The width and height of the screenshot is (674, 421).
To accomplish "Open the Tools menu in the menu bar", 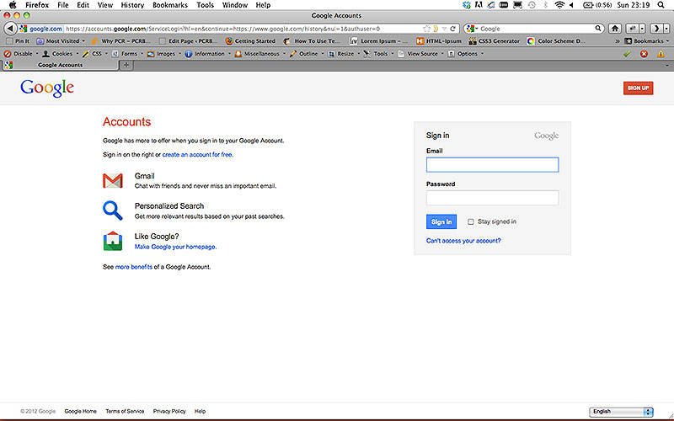I will [205, 5].
